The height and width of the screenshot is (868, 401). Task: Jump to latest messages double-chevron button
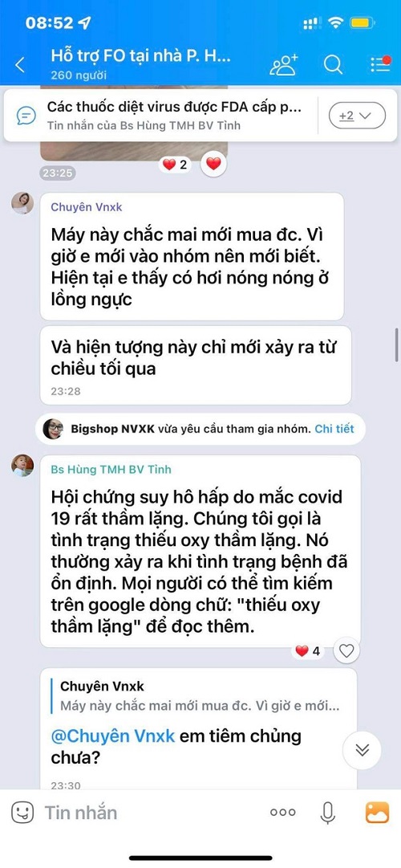point(363,750)
